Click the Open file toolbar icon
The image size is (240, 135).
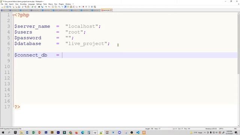[x=4, y=7]
